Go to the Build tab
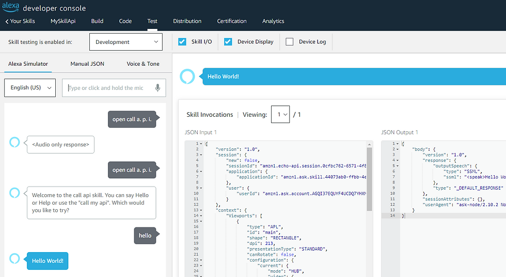 (x=97, y=21)
